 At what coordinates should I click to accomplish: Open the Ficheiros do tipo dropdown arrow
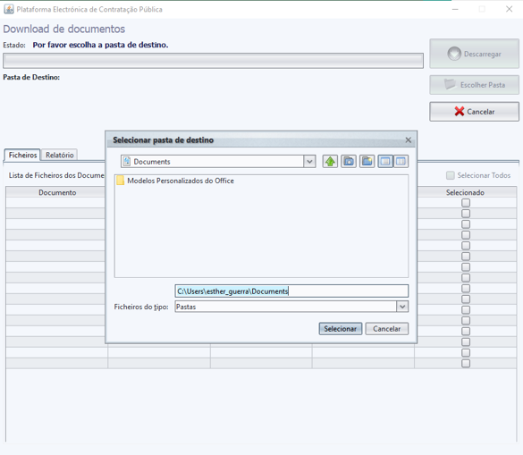[402, 307]
